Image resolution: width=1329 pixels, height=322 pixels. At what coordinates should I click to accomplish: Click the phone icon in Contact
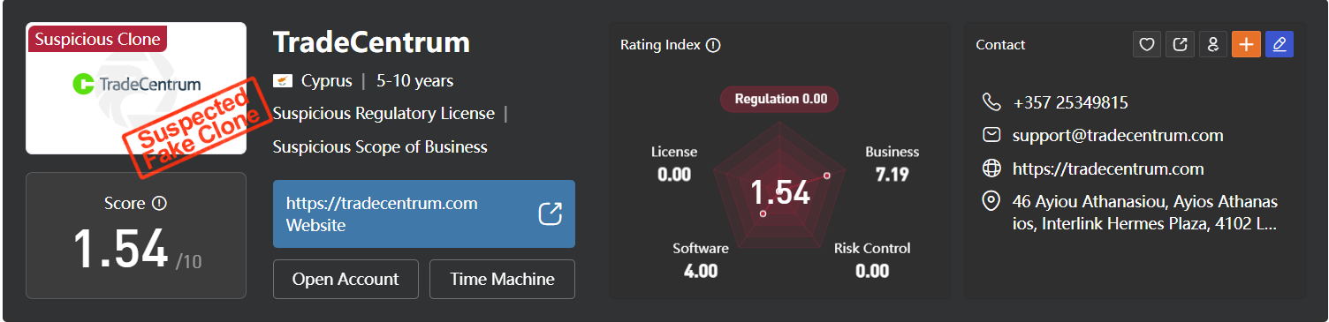point(991,102)
